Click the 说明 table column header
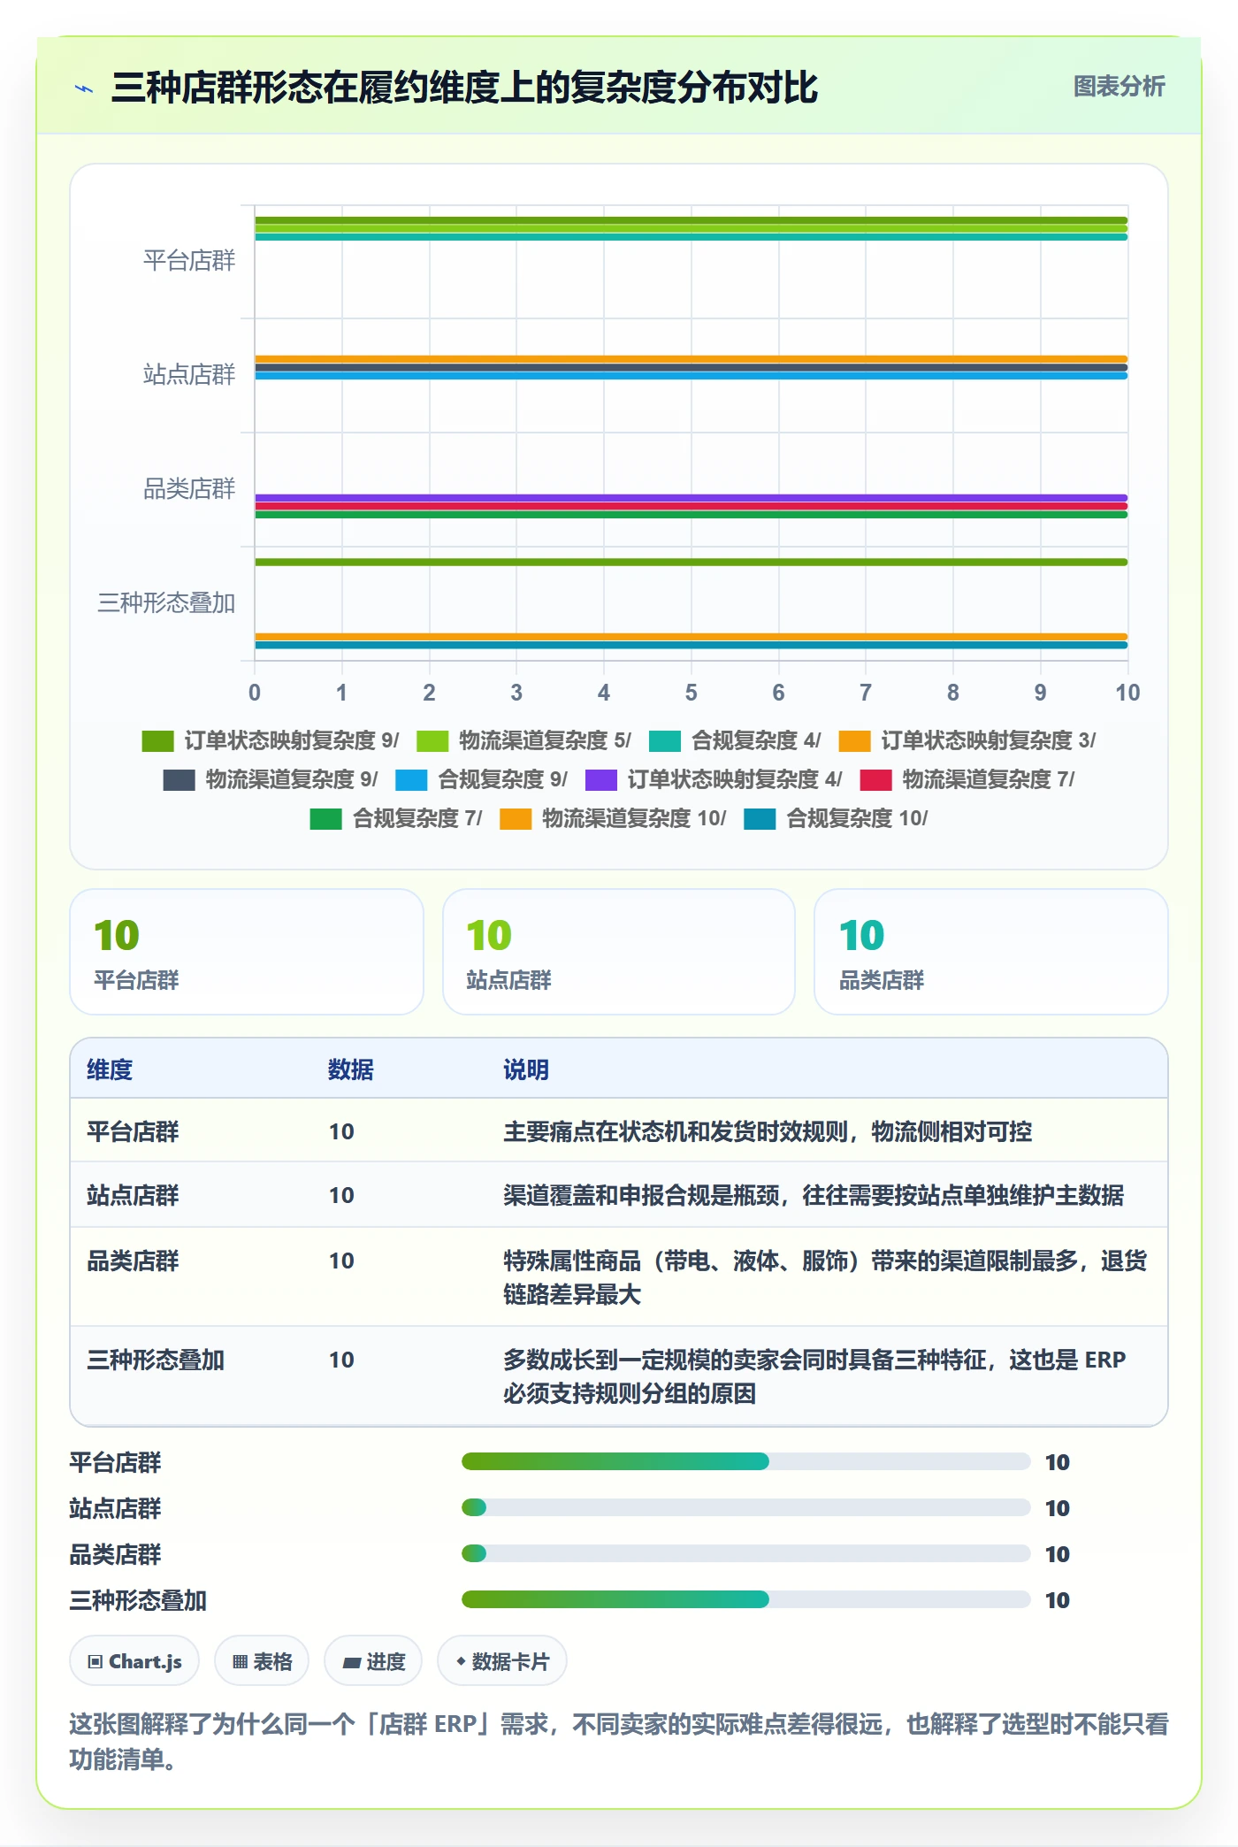 pyautogui.click(x=526, y=1069)
